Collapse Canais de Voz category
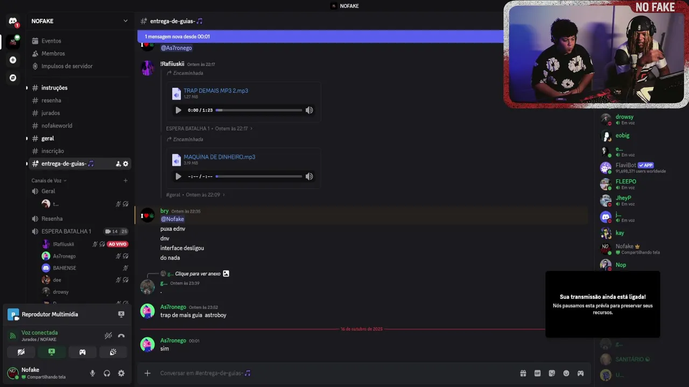The height and width of the screenshot is (387, 689). 49,181
